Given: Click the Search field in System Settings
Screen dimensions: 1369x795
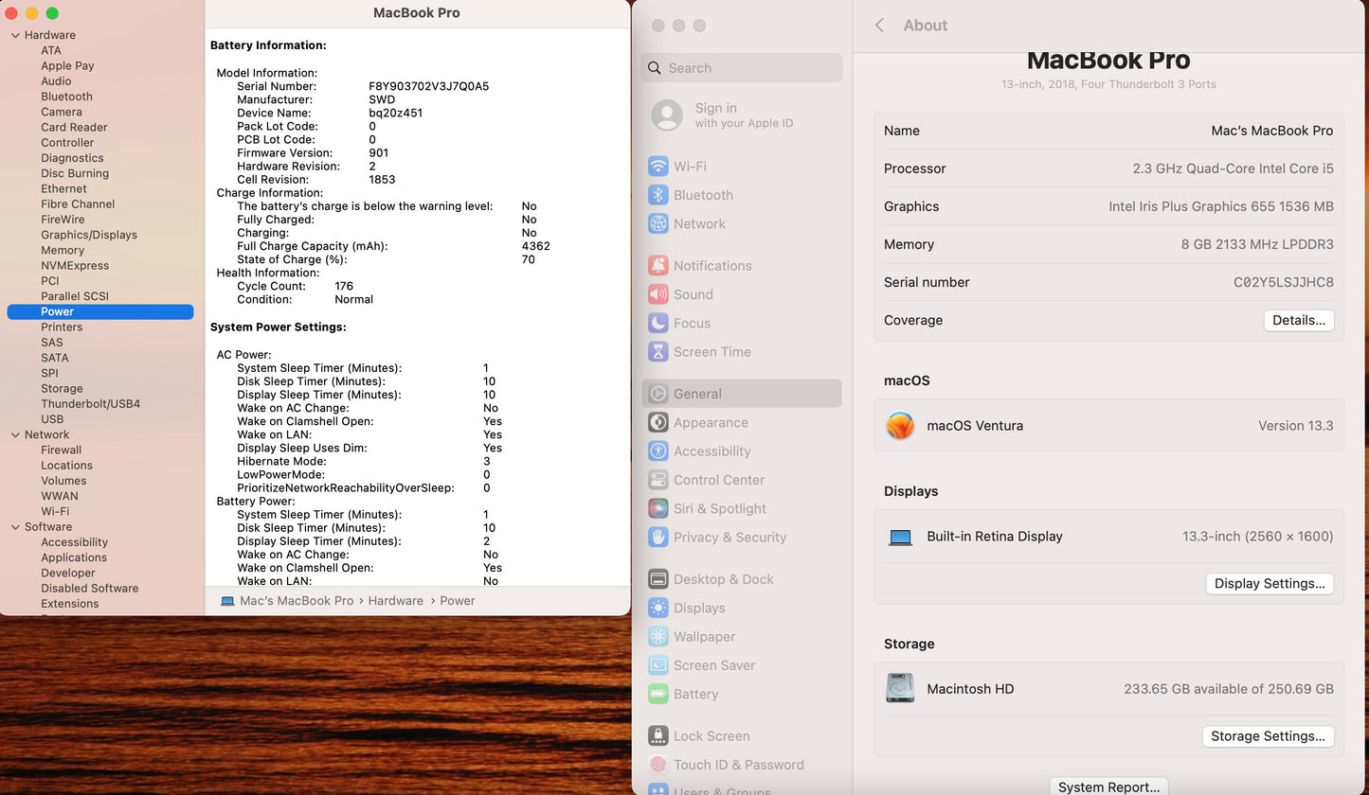Looking at the screenshot, I should [x=742, y=68].
